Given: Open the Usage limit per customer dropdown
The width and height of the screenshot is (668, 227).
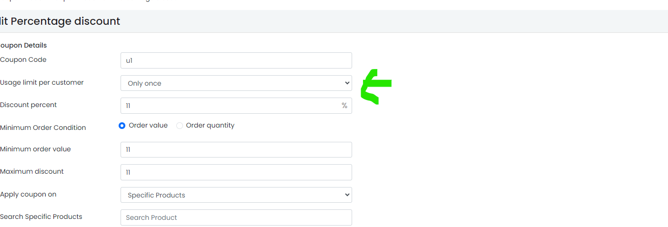Looking at the screenshot, I should click(236, 83).
